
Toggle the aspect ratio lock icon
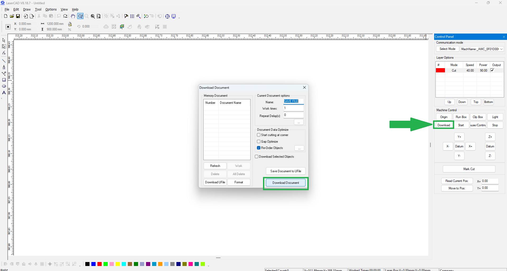(70, 24)
